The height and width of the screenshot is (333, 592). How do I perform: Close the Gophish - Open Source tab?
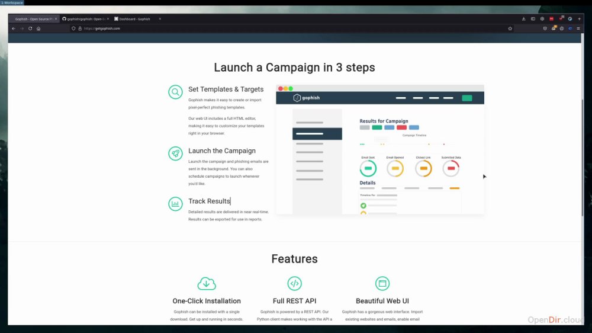[x=56, y=18]
